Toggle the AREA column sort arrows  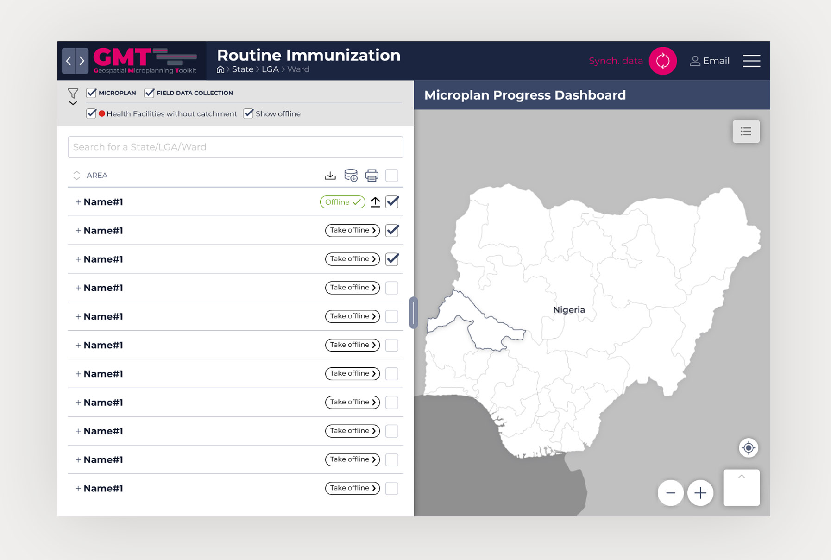pyautogui.click(x=76, y=176)
